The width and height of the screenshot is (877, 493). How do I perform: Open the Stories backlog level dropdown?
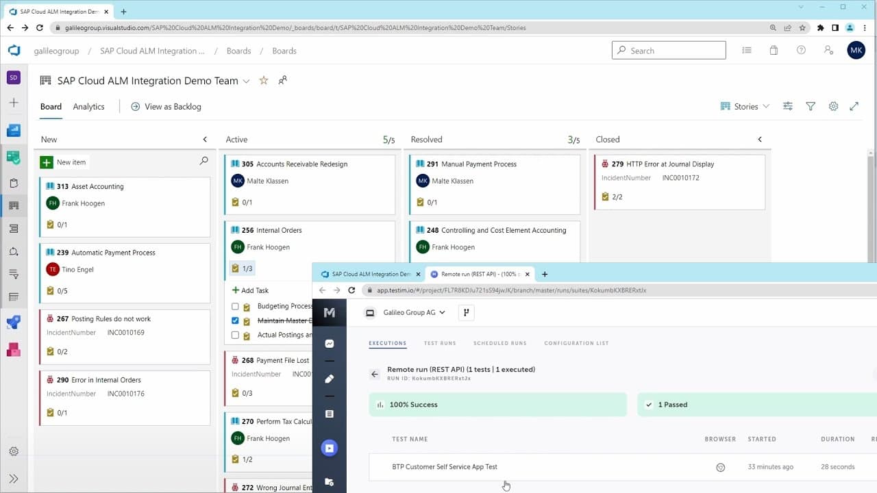click(745, 107)
